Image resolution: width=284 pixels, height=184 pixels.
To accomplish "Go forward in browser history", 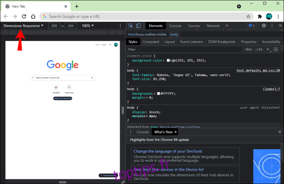I will point(15,16).
